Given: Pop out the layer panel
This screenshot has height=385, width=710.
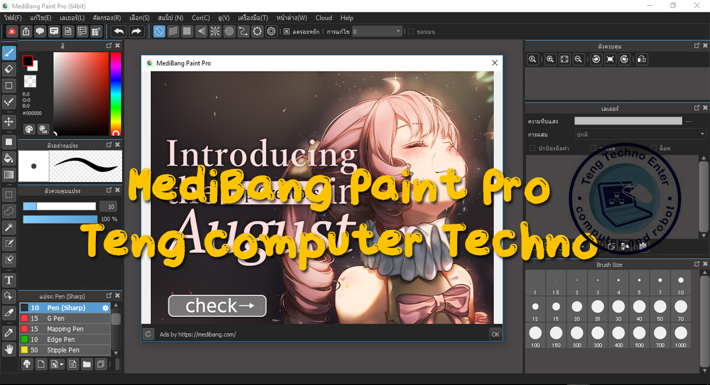Looking at the screenshot, I should coord(696,109).
